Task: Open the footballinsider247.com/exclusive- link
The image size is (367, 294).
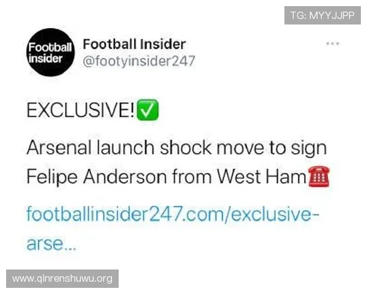Action: pyautogui.click(x=172, y=214)
